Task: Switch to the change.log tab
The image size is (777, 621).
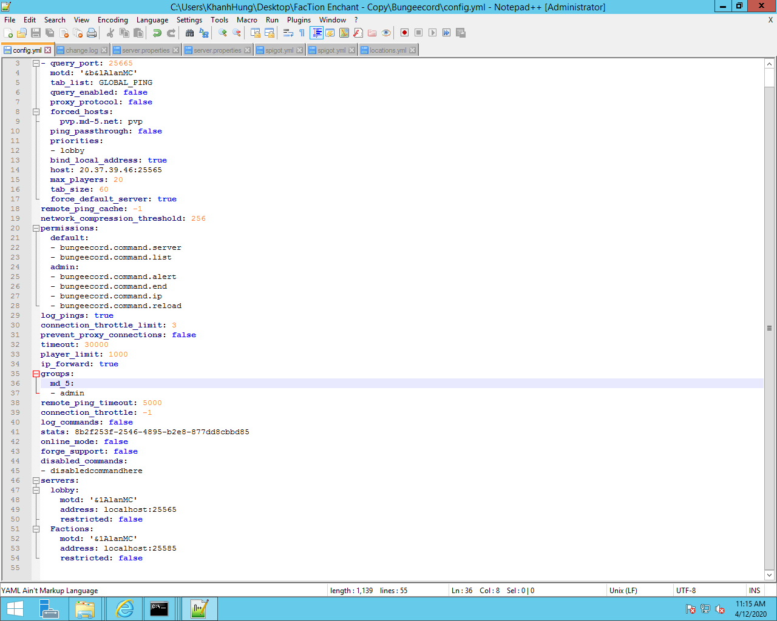Action: (82, 50)
